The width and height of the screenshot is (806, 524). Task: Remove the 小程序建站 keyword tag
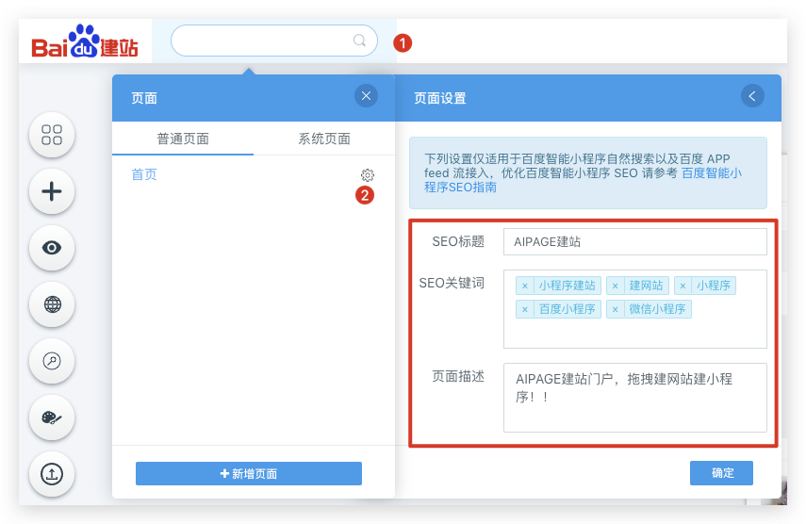(x=525, y=286)
